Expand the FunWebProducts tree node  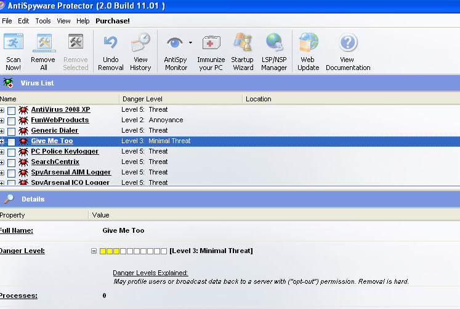click(x=2, y=121)
